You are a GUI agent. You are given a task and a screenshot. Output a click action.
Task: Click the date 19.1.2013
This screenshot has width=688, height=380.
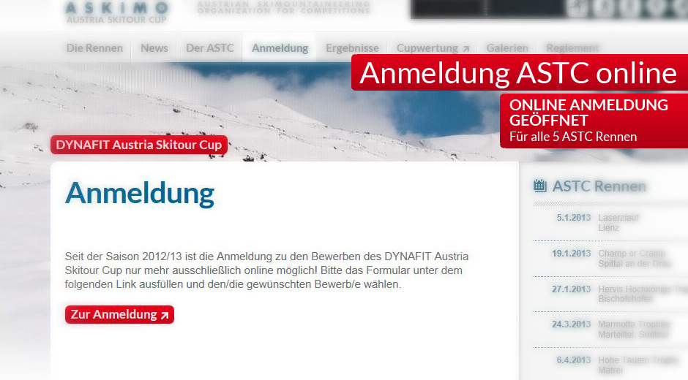coord(572,254)
